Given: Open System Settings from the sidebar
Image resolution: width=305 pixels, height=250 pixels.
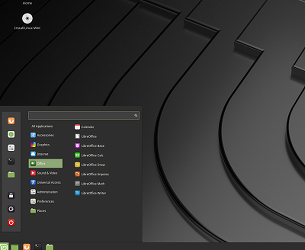Looking at the screenshot, I should 11,148.
